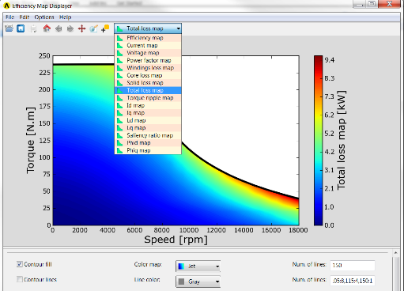Click the blue save icon in toolbar
The width and height of the screenshot is (404, 291).
(x=21, y=28)
